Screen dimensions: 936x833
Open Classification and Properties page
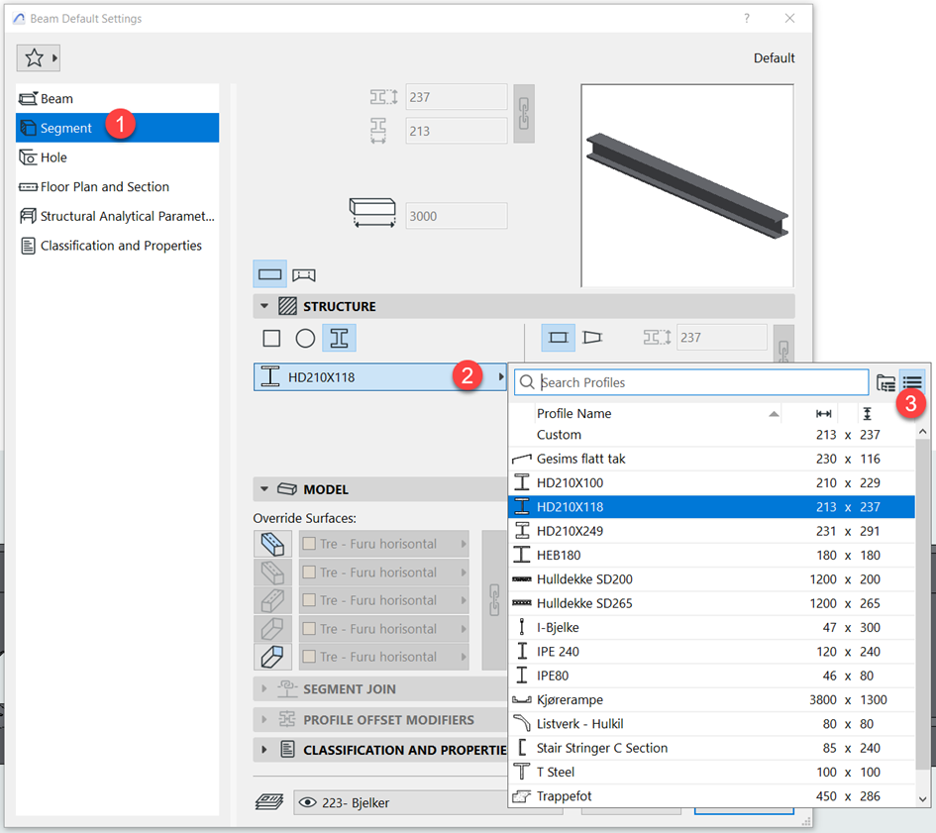(x=117, y=246)
